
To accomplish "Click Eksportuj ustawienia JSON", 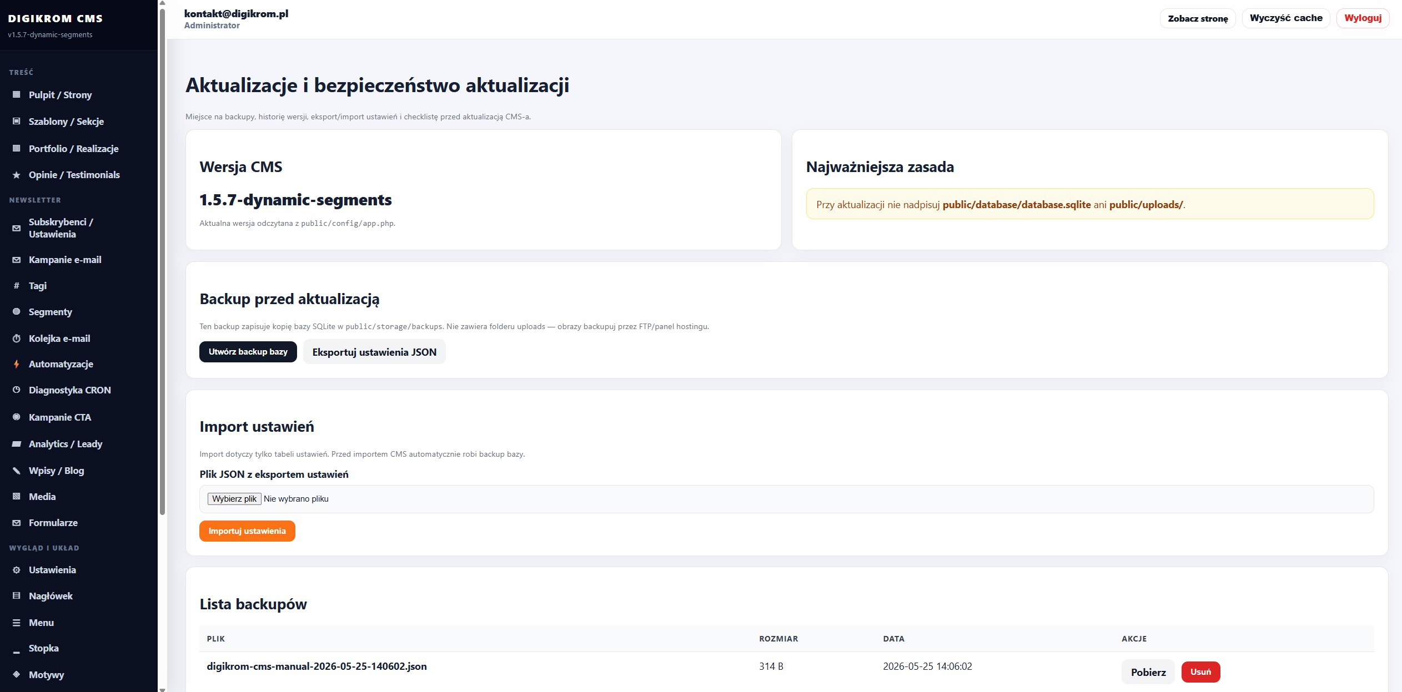I will coord(374,352).
